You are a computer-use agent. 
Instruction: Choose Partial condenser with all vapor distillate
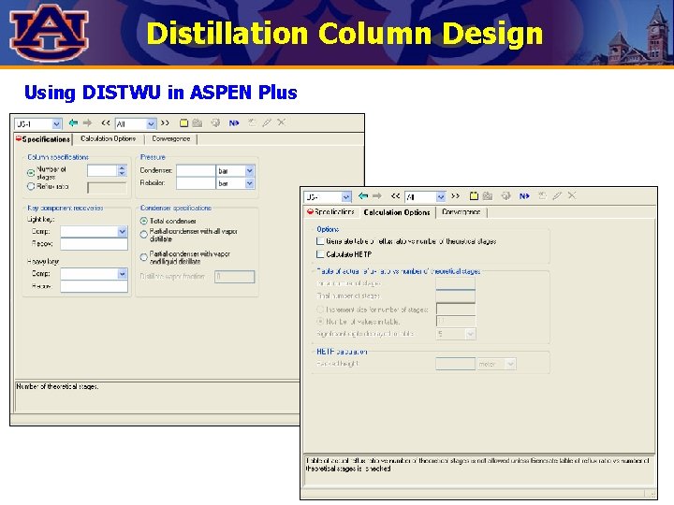click(144, 234)
